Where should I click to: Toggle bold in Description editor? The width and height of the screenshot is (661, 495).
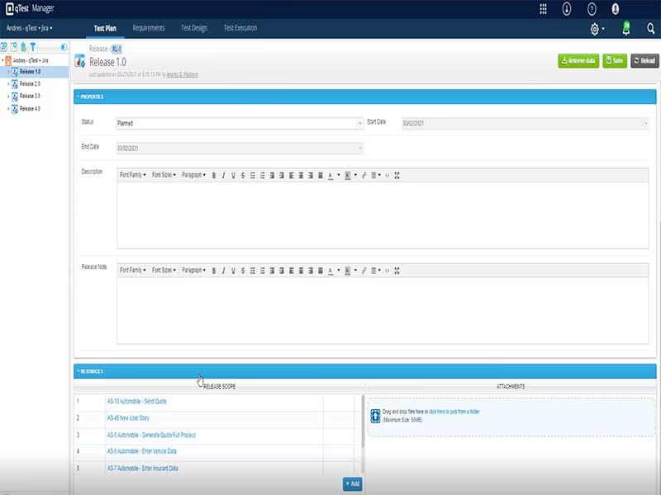(214, 176)
